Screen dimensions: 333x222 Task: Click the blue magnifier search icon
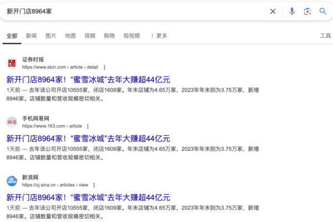click(x=323, y=11)
